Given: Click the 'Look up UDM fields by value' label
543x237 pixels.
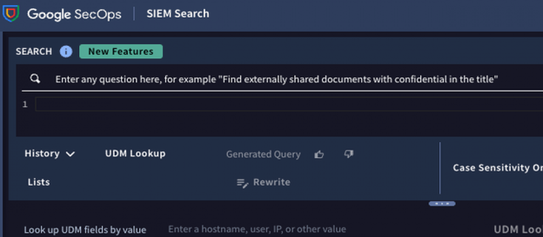Looking at the screenshot, I should tap(85, 230).
